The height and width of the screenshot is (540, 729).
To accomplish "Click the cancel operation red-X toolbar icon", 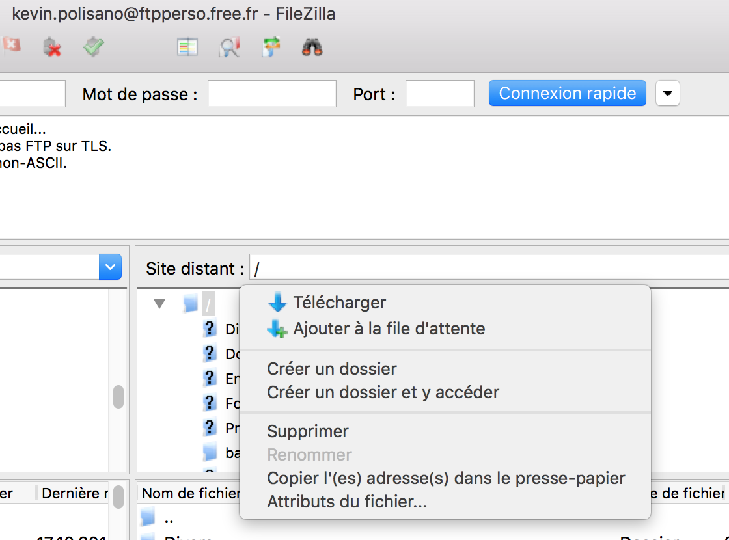I will coord(11,46).
